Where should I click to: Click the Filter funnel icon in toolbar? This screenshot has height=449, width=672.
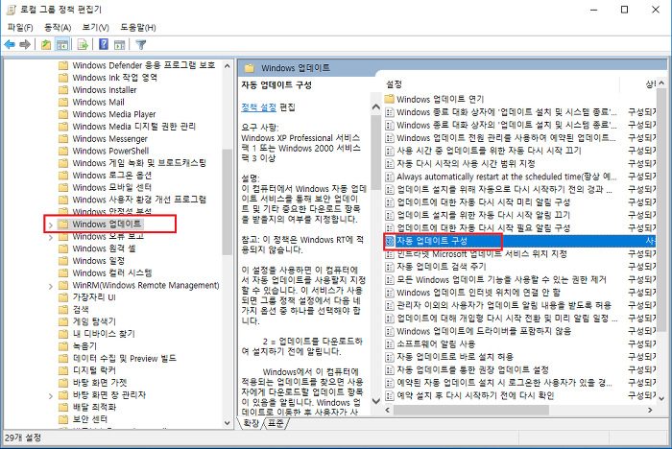(140, 43)
